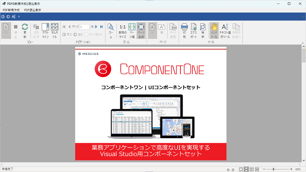Switch to continuous page view in status bar
Viewport: 306px width, 172px height.
[246, 169]
